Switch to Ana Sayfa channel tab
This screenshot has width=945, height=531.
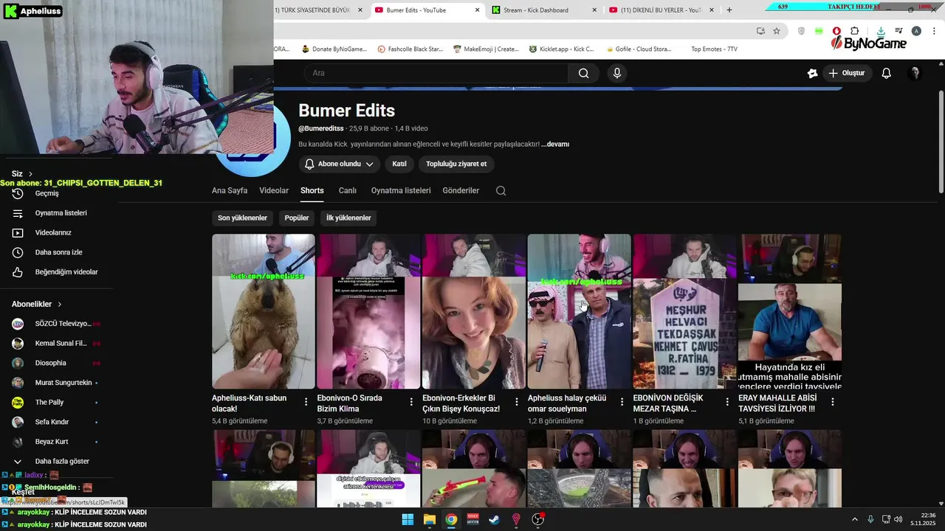[x=230, y=190]
